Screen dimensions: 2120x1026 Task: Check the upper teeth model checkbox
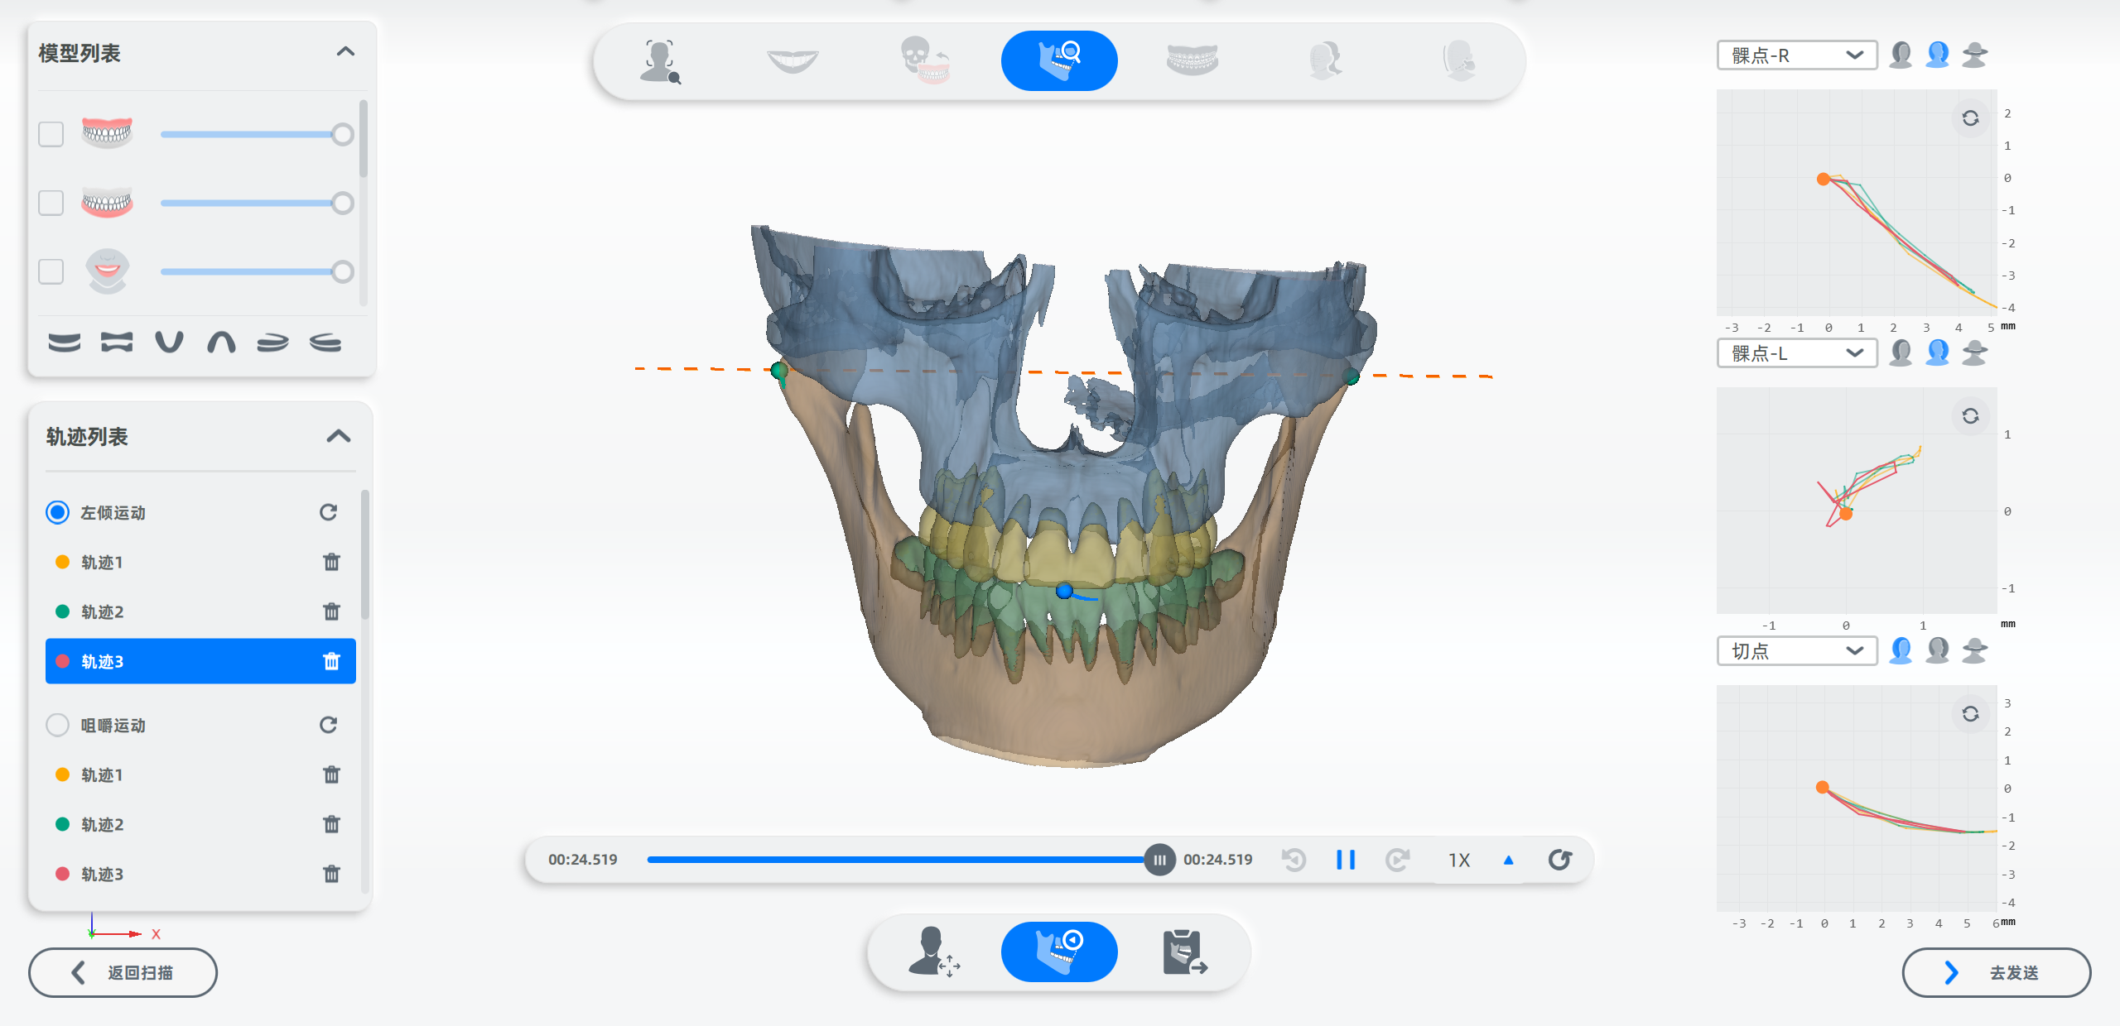(51, 134)
